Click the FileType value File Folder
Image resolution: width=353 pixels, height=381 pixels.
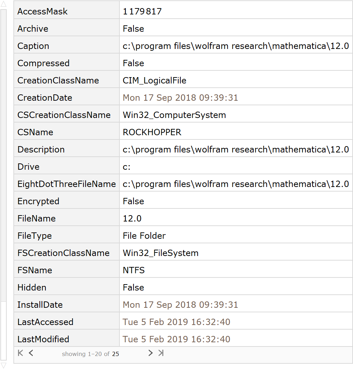coord(144,236)
